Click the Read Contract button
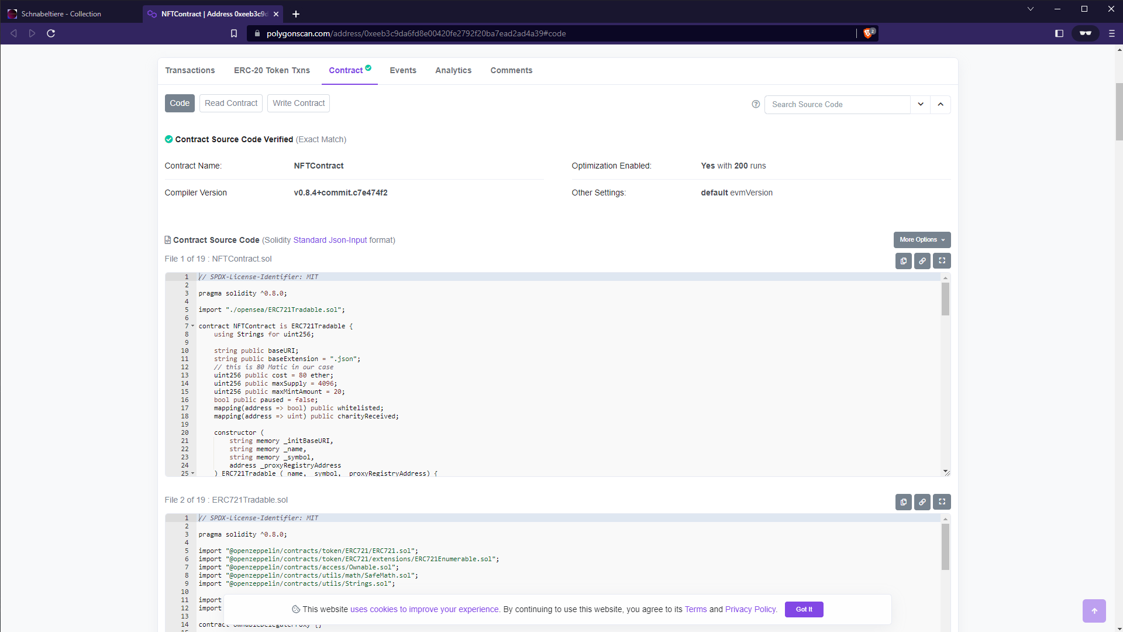This screenshot has width=1123, height=632. [x=231, y=103]
